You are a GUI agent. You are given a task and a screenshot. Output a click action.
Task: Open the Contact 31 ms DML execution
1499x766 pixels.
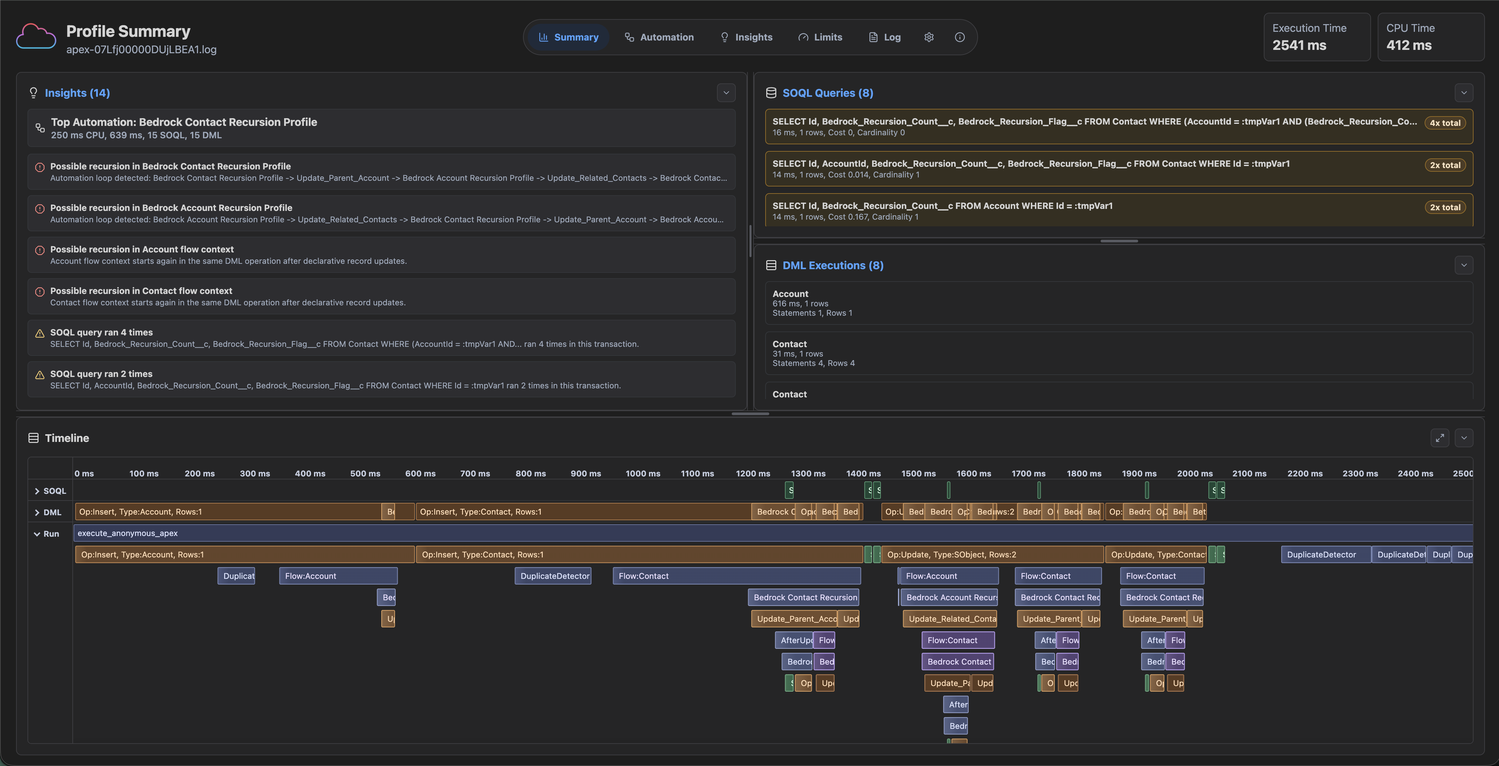[x=1119, y=353]
